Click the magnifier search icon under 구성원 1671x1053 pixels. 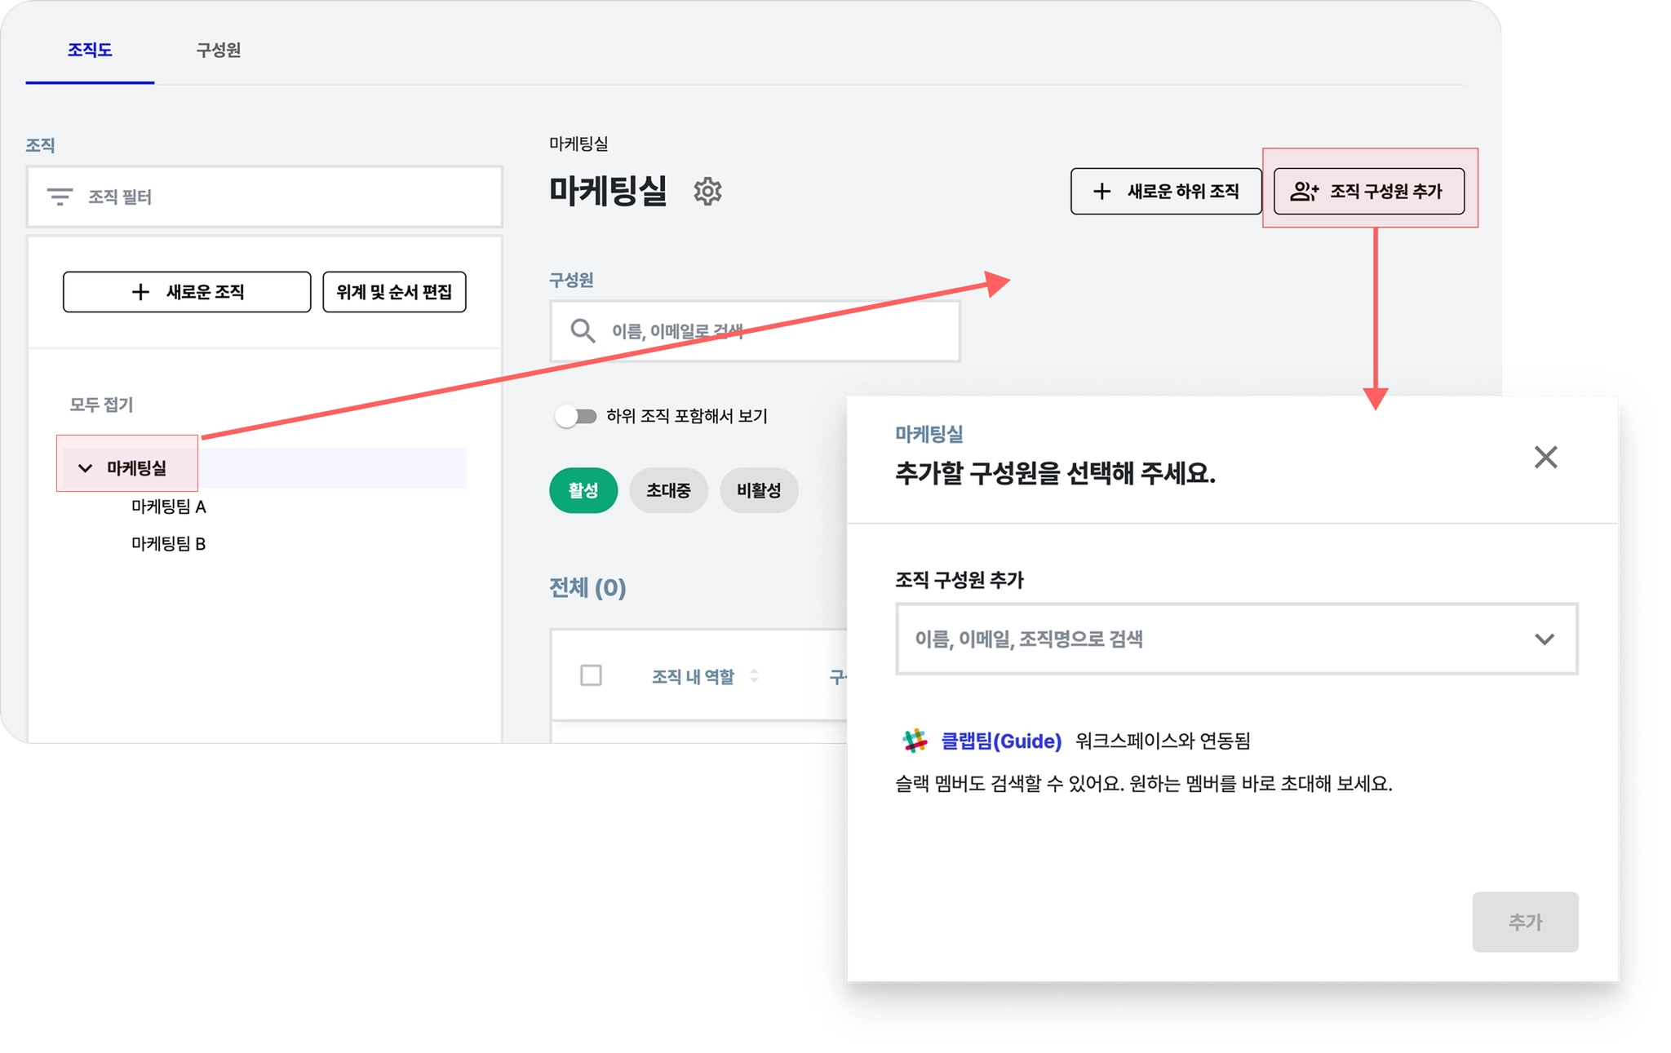tap(583, 331)
